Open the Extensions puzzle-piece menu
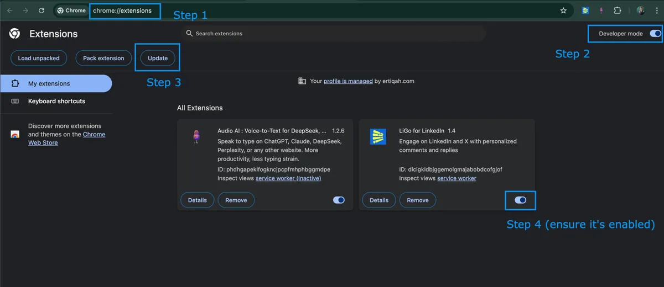Viewport: 664px width, 287px height. pyautogui.click(x=618, y=10)
